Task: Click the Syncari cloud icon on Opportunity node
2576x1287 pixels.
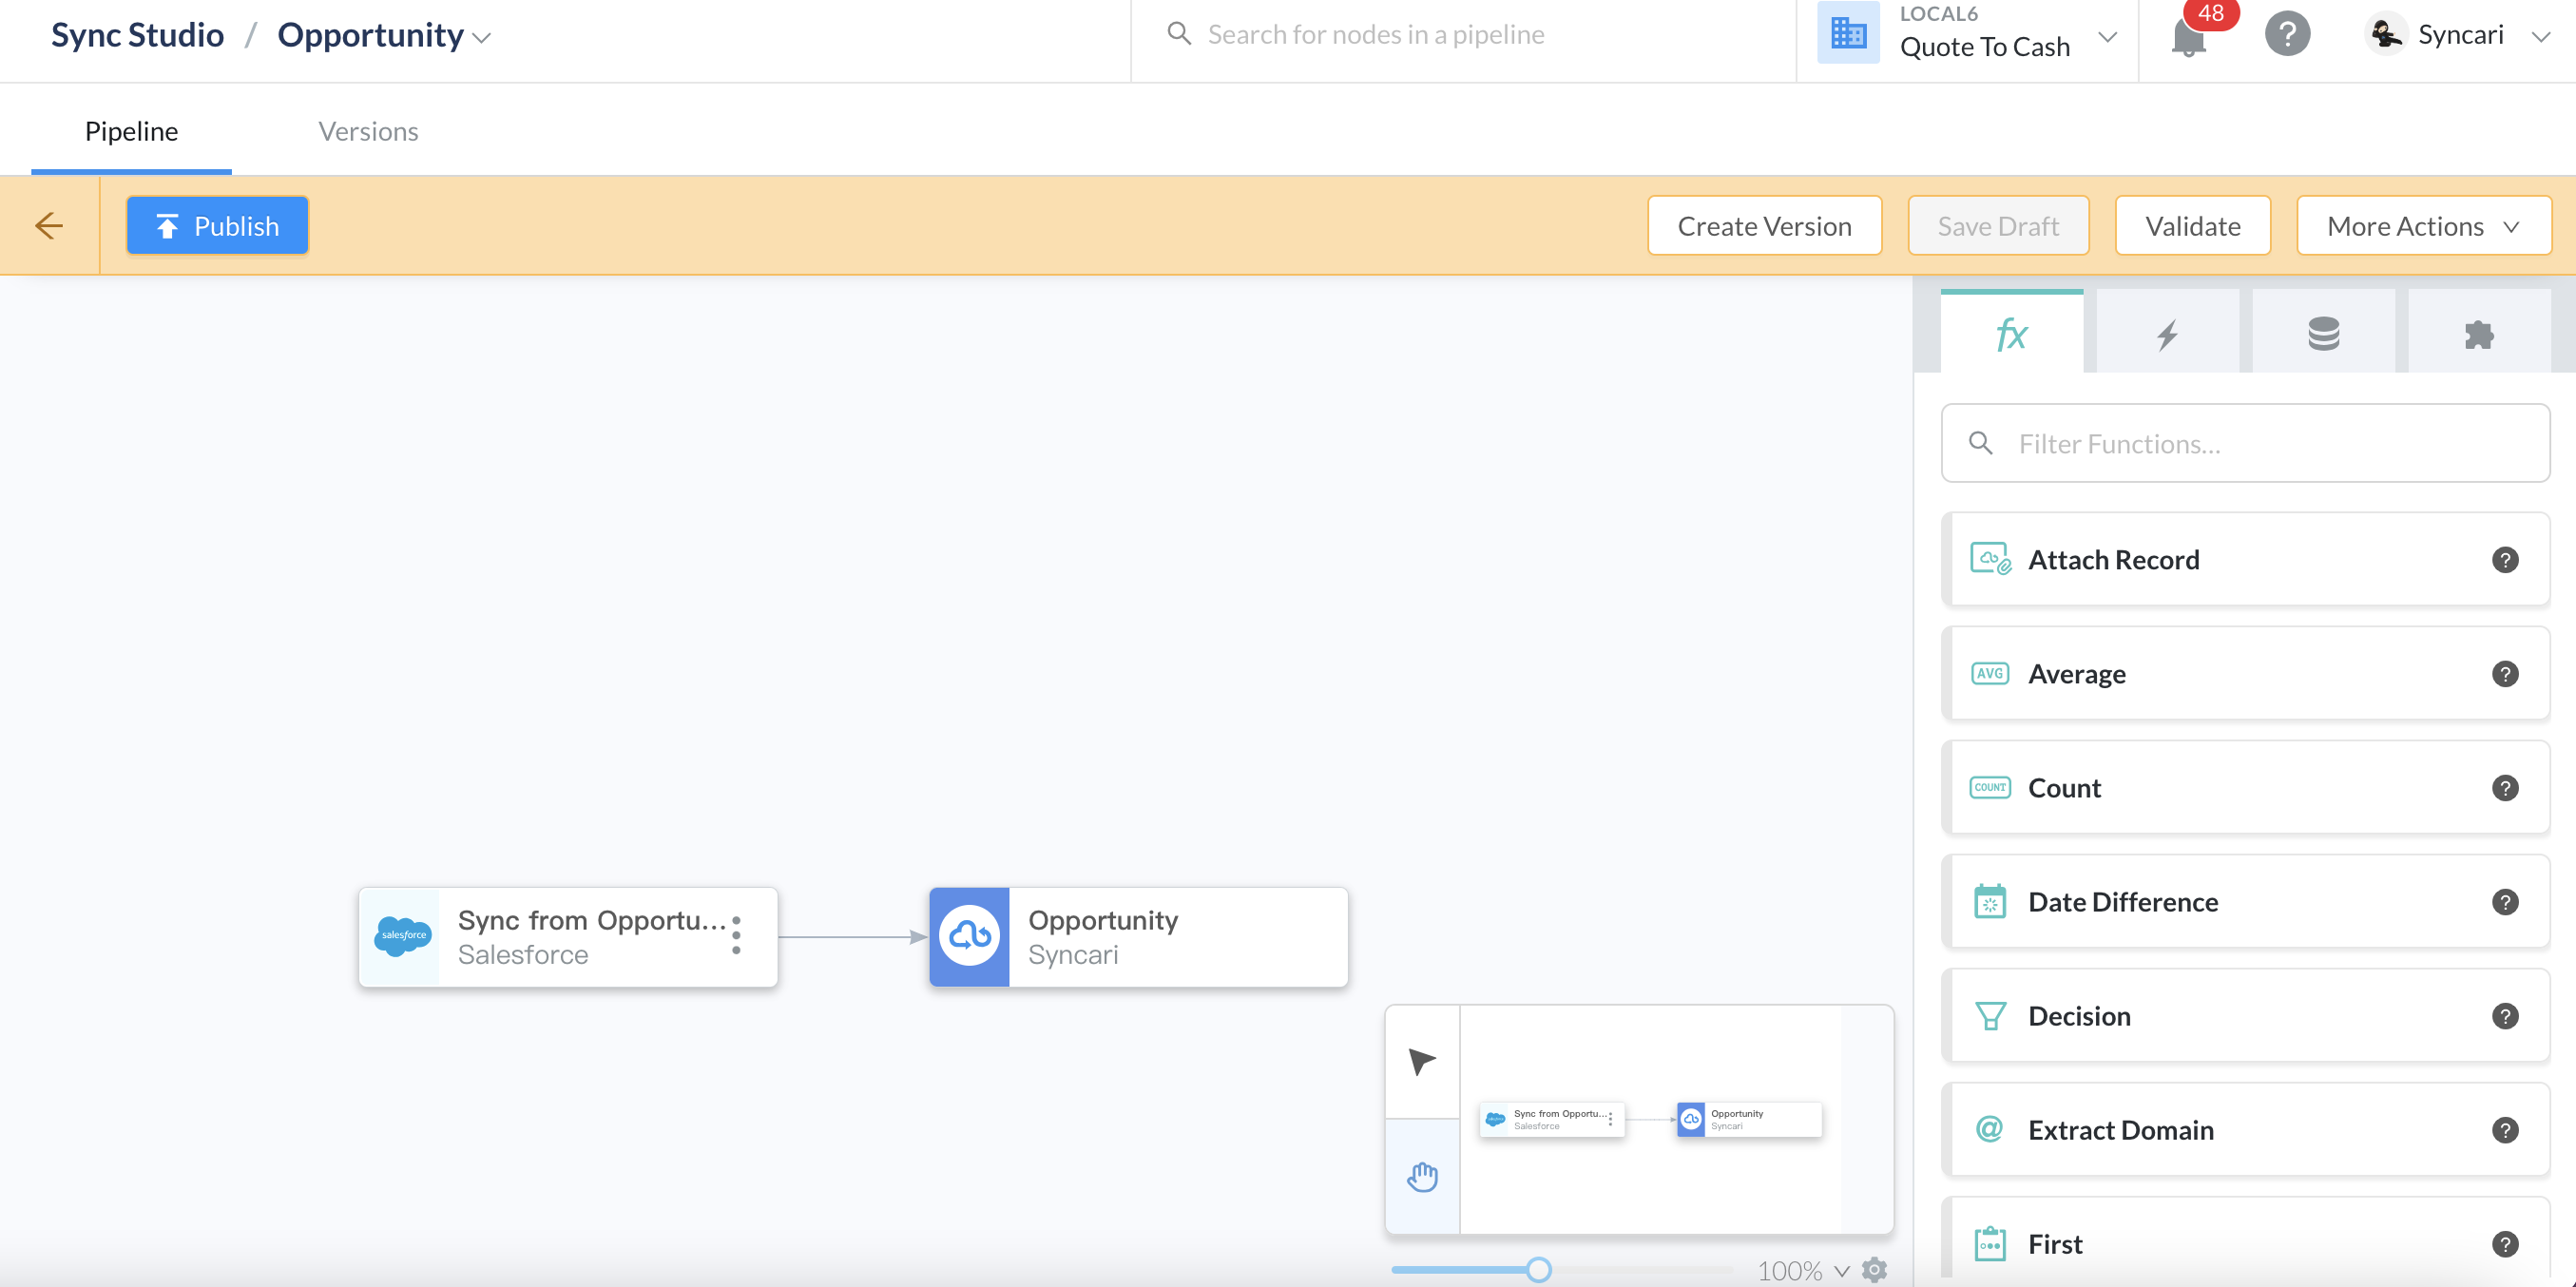Action: click(969, 937)
